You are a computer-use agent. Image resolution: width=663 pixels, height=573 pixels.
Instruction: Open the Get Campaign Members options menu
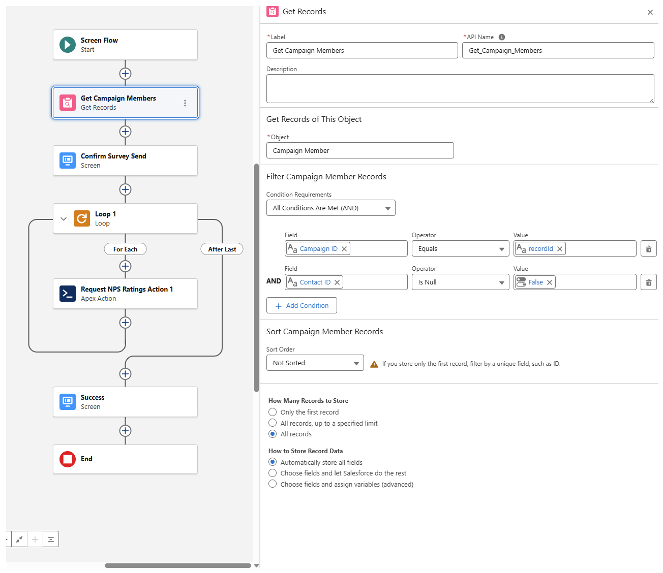pyautogui.click(x=185, y=103)
